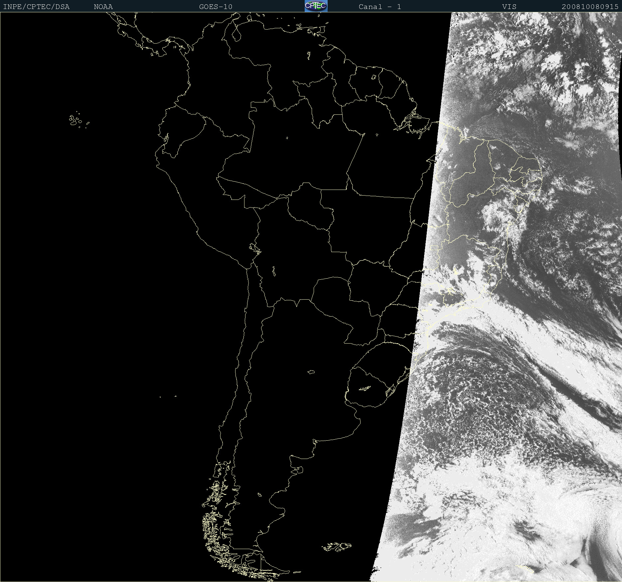The width and height of the screenshot is (622, 582).
Task: Click the CPTEC logo in header
Action: pyautogui.click(x=316, y=6)
